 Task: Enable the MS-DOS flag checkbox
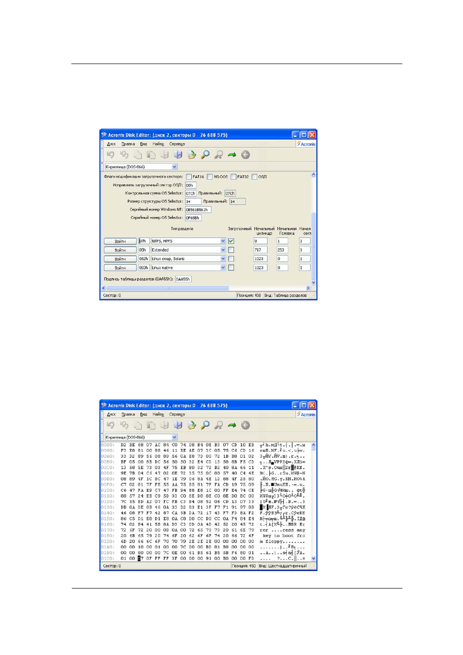coord(210,177)
